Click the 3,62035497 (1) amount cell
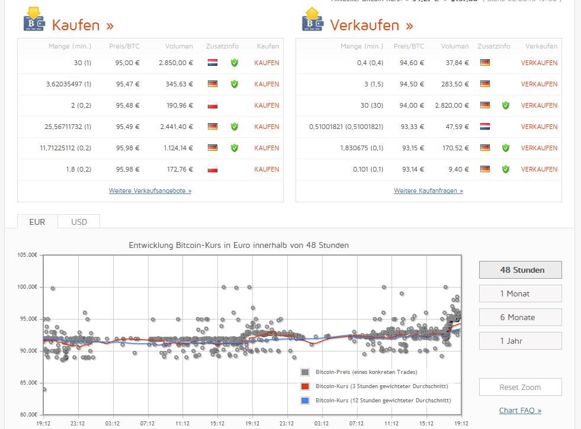581x429 pixels. tap(69, 84)
